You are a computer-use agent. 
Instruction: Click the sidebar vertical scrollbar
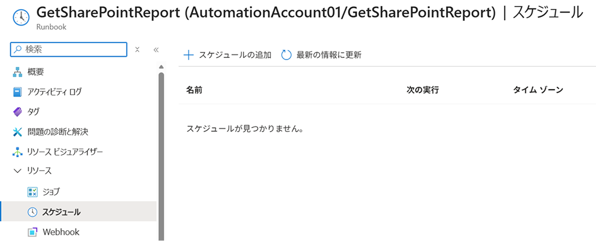(161, 153)
